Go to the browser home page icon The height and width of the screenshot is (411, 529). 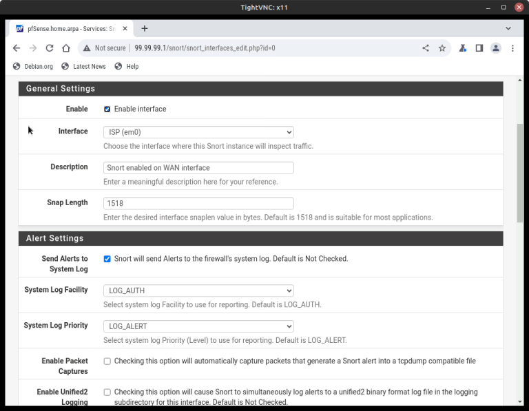pos(66,48)
